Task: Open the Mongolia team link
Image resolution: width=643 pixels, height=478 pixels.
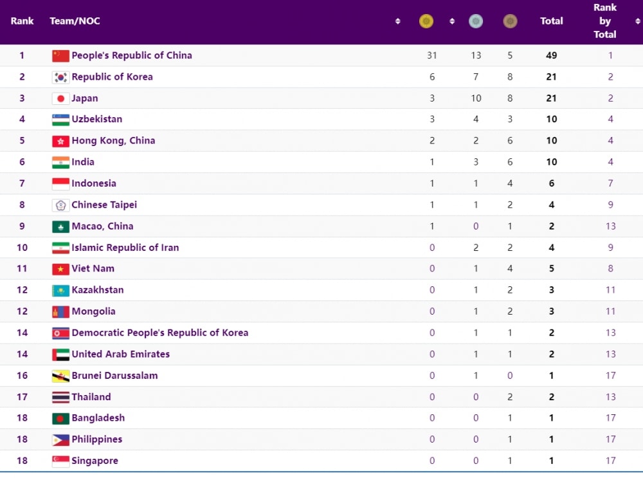Action: tap(93, 311)
